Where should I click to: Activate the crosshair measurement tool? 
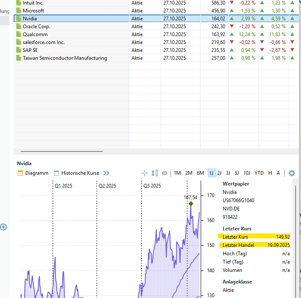click(x=145, y=173)
